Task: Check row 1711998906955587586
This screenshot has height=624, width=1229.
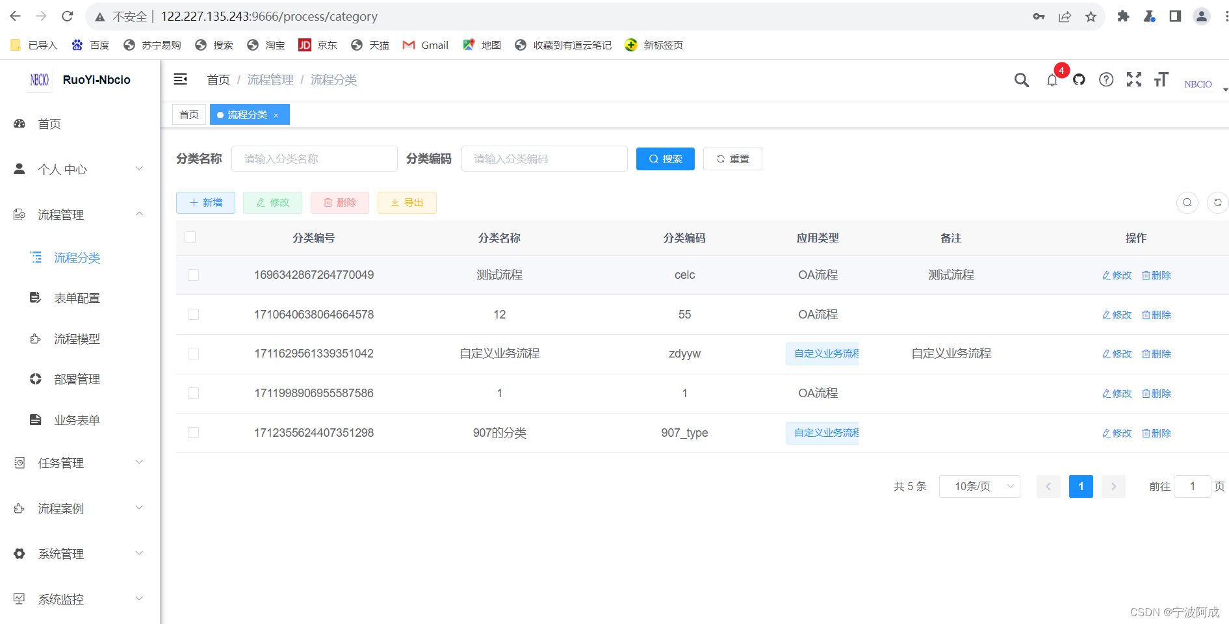Action: [194, 393]
